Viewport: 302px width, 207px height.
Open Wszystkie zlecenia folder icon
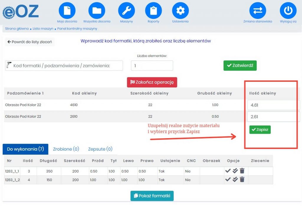pos(97,11)
